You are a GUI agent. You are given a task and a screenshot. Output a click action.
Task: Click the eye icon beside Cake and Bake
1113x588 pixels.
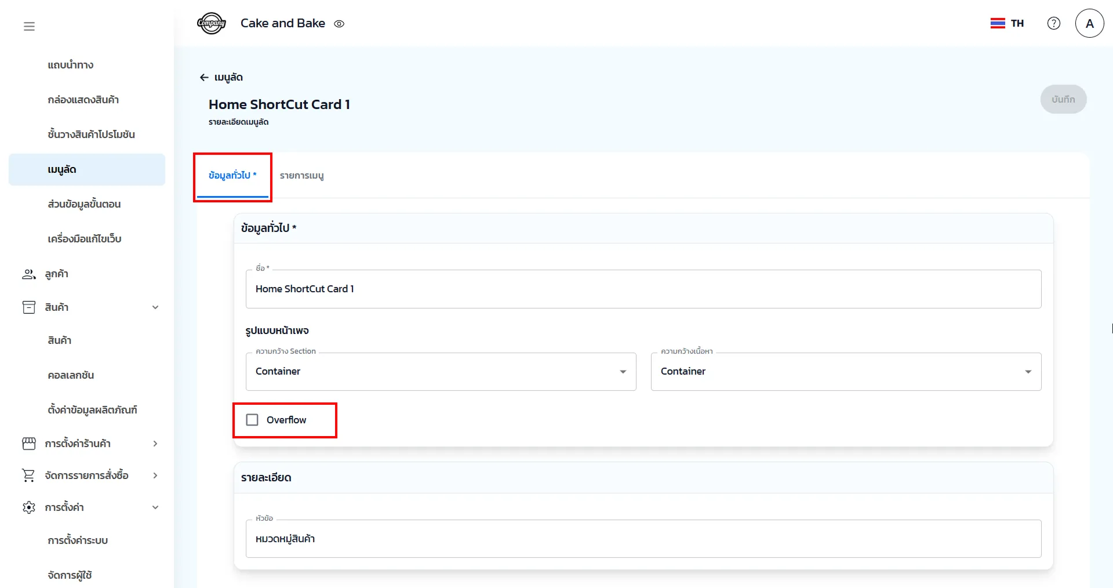pos(339,24)
